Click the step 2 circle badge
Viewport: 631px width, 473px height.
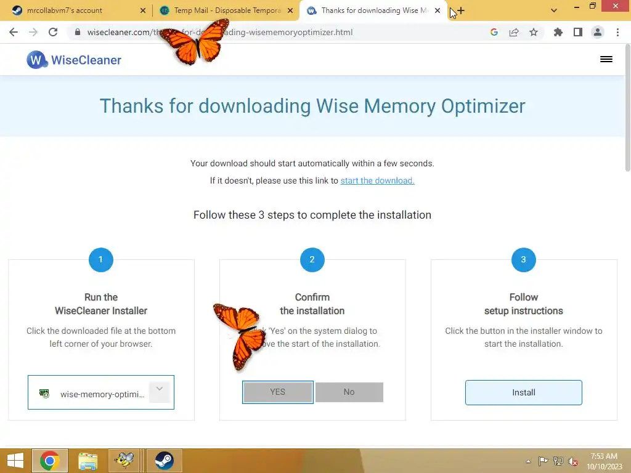(312, 260)
